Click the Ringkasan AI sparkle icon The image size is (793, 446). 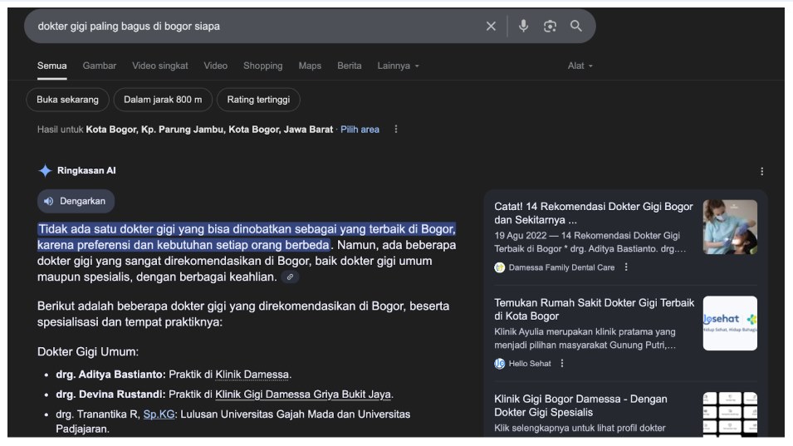(45, 171)
